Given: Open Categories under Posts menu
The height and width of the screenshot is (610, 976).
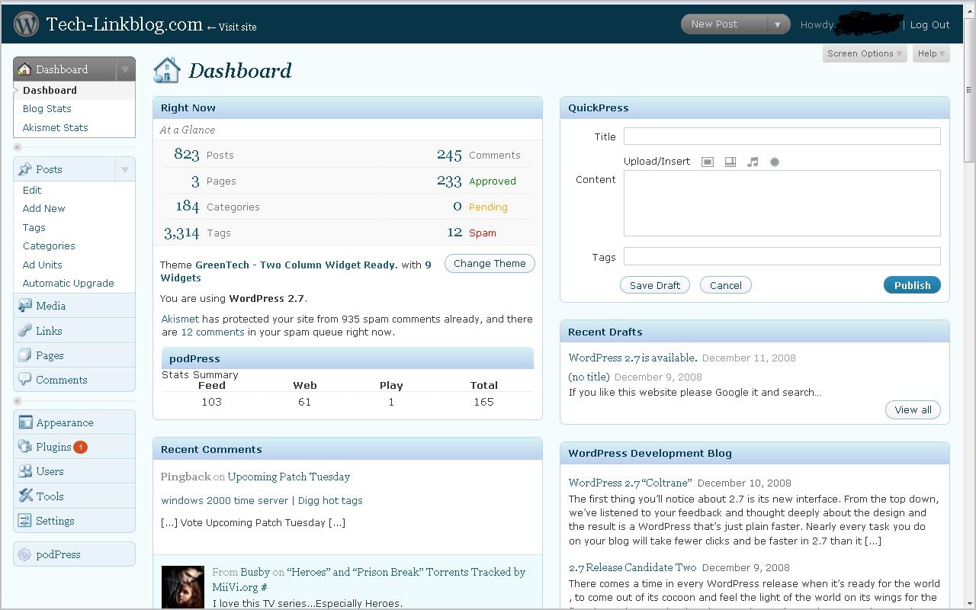Looking at the screenshot, I should coord(49,246).
